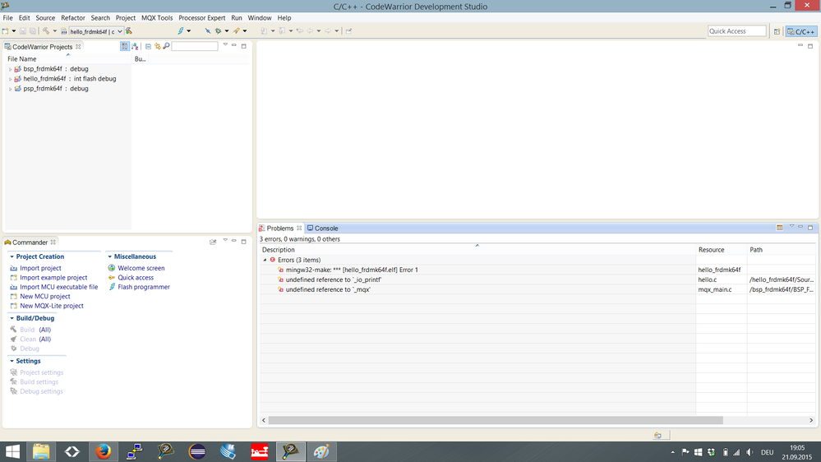Viewport: 821px width, 462px height.
Task: Collapse the Build/Debug section in Commander
Action: [12, 318]
